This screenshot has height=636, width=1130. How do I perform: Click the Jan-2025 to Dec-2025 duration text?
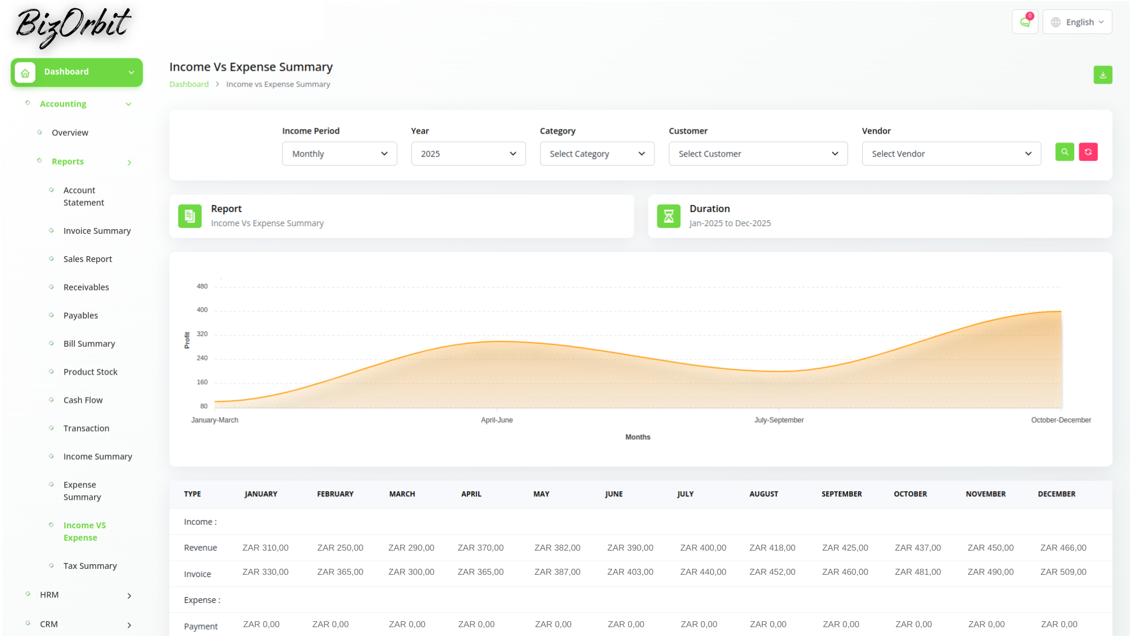coord(730,223)
